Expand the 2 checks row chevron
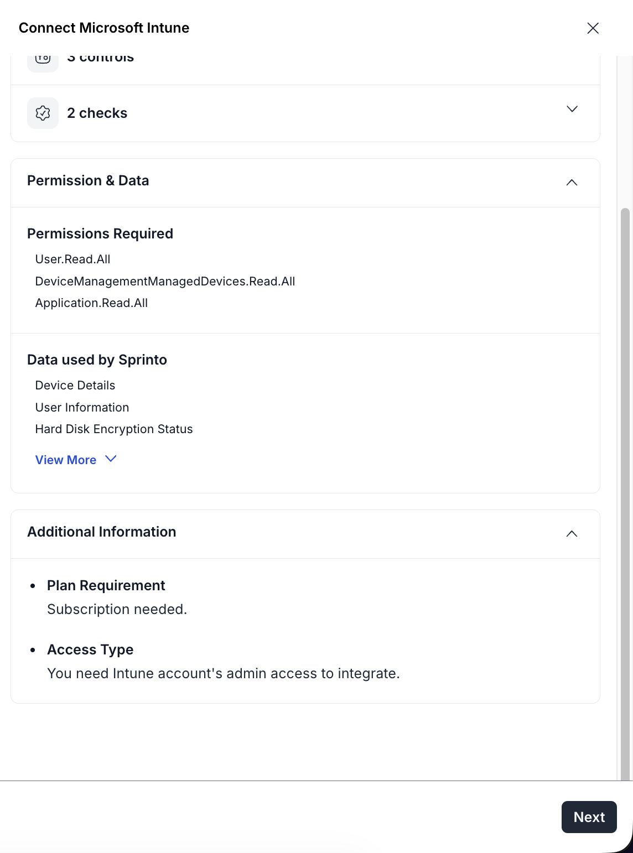633x853 pixels. [x=572, y=109]
